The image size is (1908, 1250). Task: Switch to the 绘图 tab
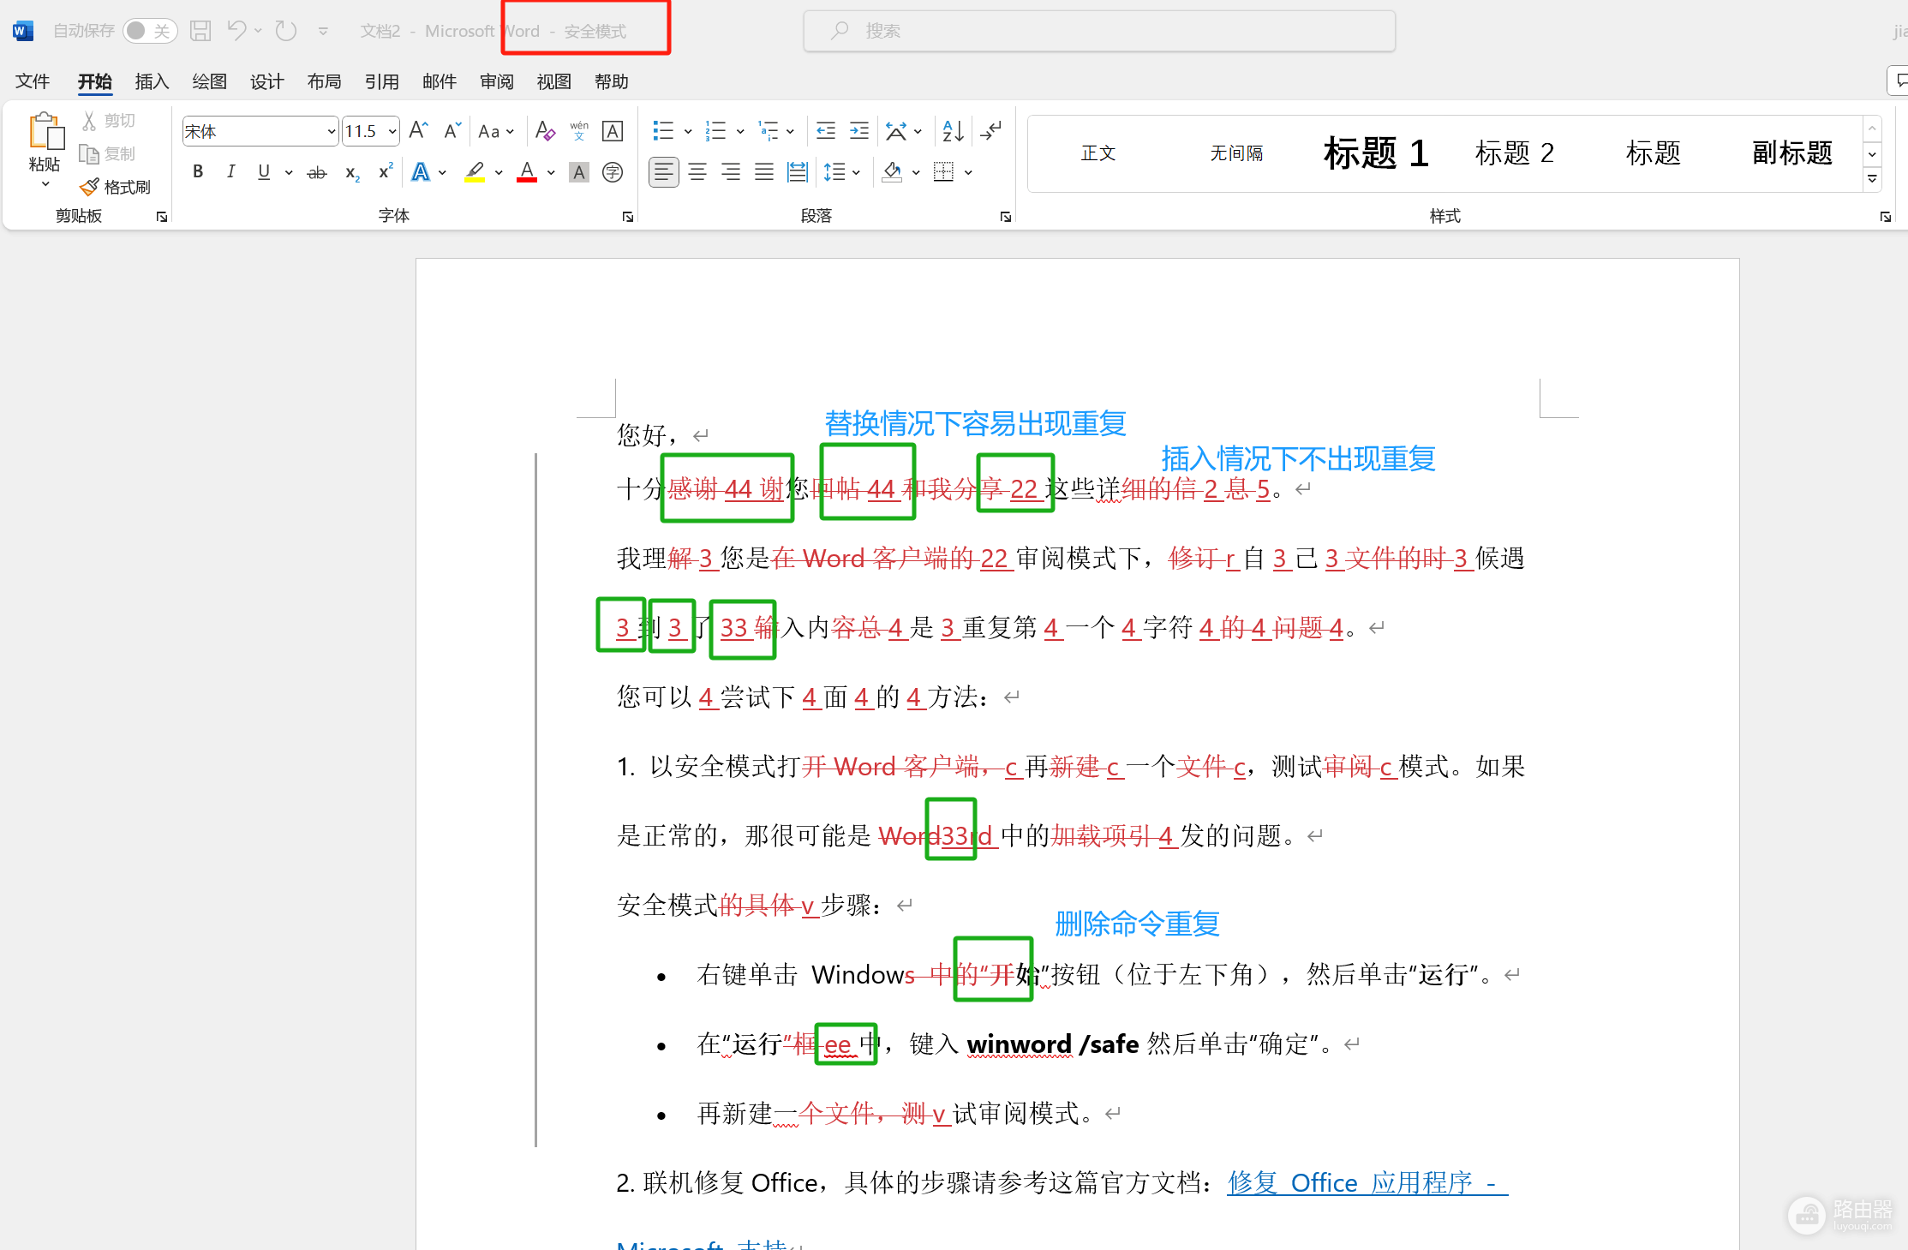coord(209,81)
